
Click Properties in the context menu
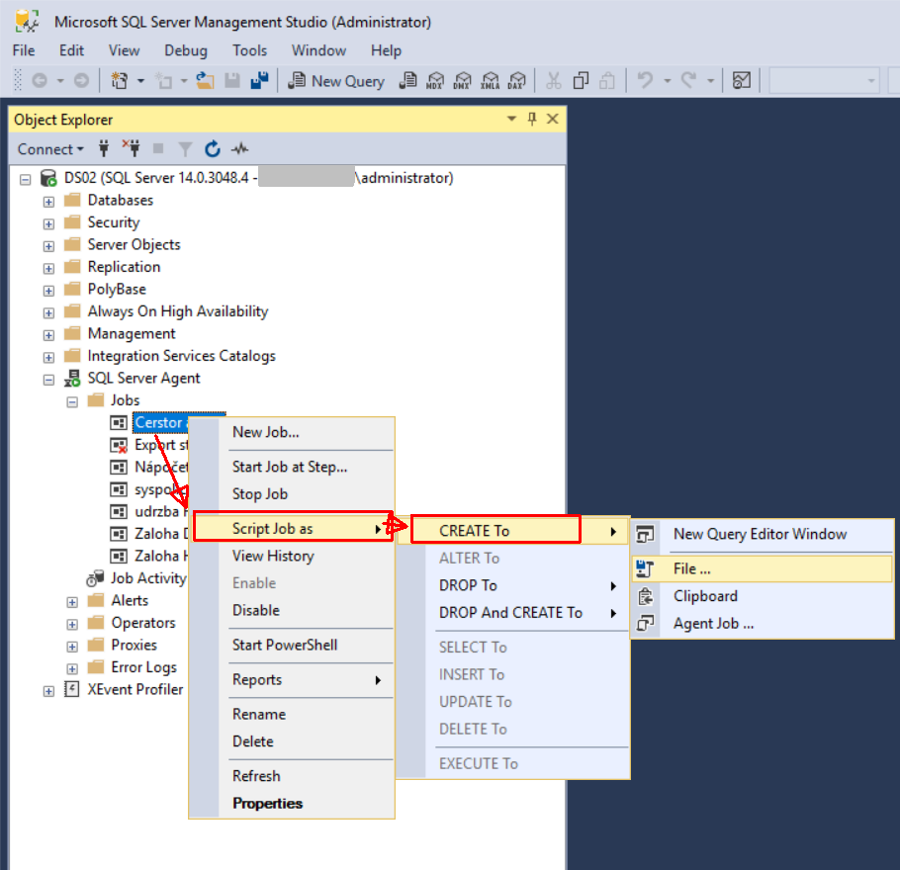pyautogui.click(x=292, y=804)
